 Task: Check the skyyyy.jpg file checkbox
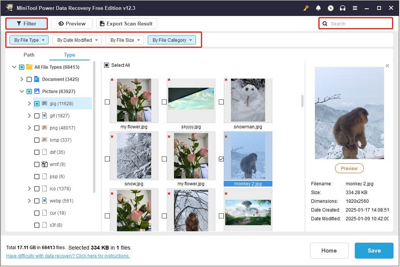pyautogui.click(x=164, y=102)
